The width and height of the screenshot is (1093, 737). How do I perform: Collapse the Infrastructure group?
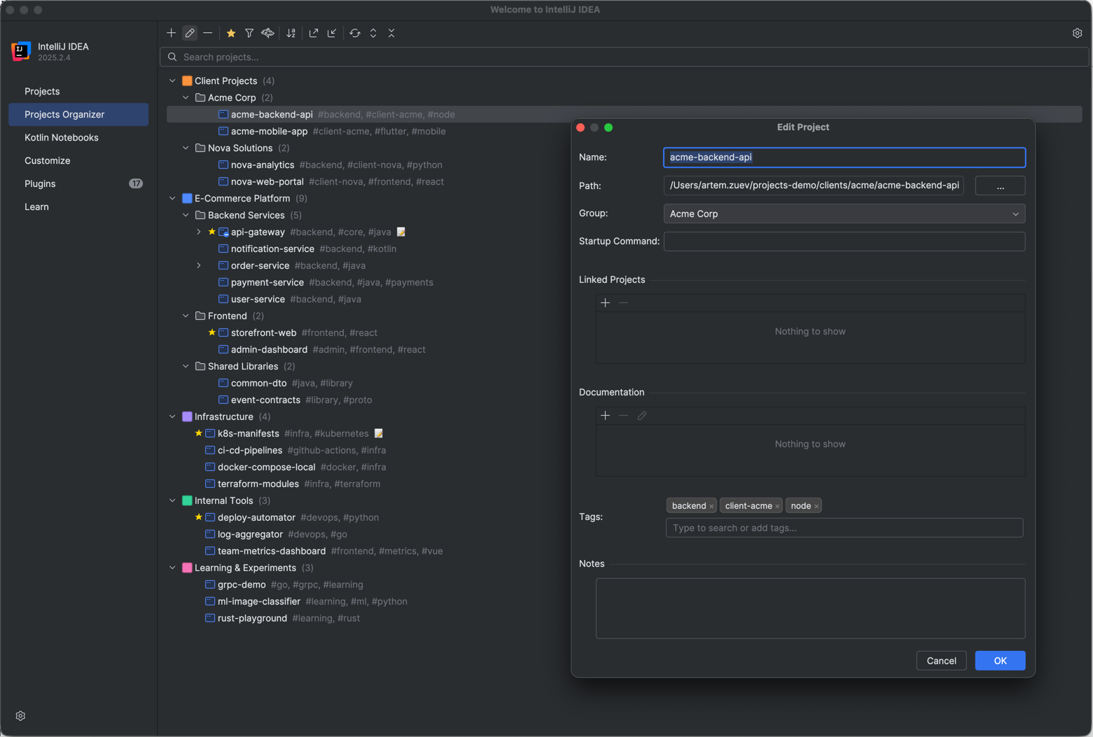(x=172, y=416)
